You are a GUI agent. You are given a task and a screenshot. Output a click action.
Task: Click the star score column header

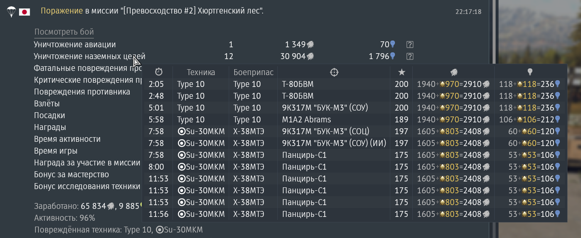402,72
